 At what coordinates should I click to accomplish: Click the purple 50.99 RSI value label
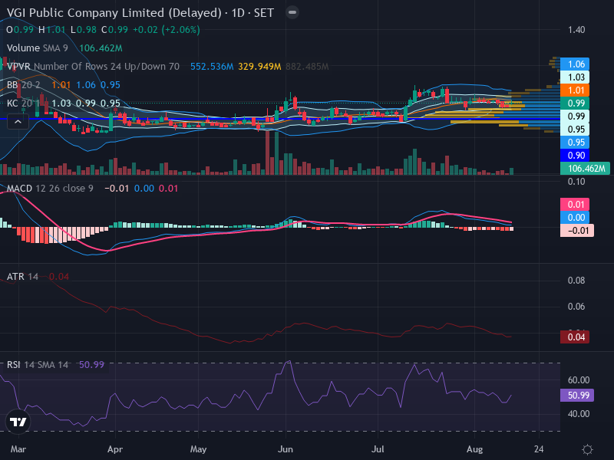[577, 395]
